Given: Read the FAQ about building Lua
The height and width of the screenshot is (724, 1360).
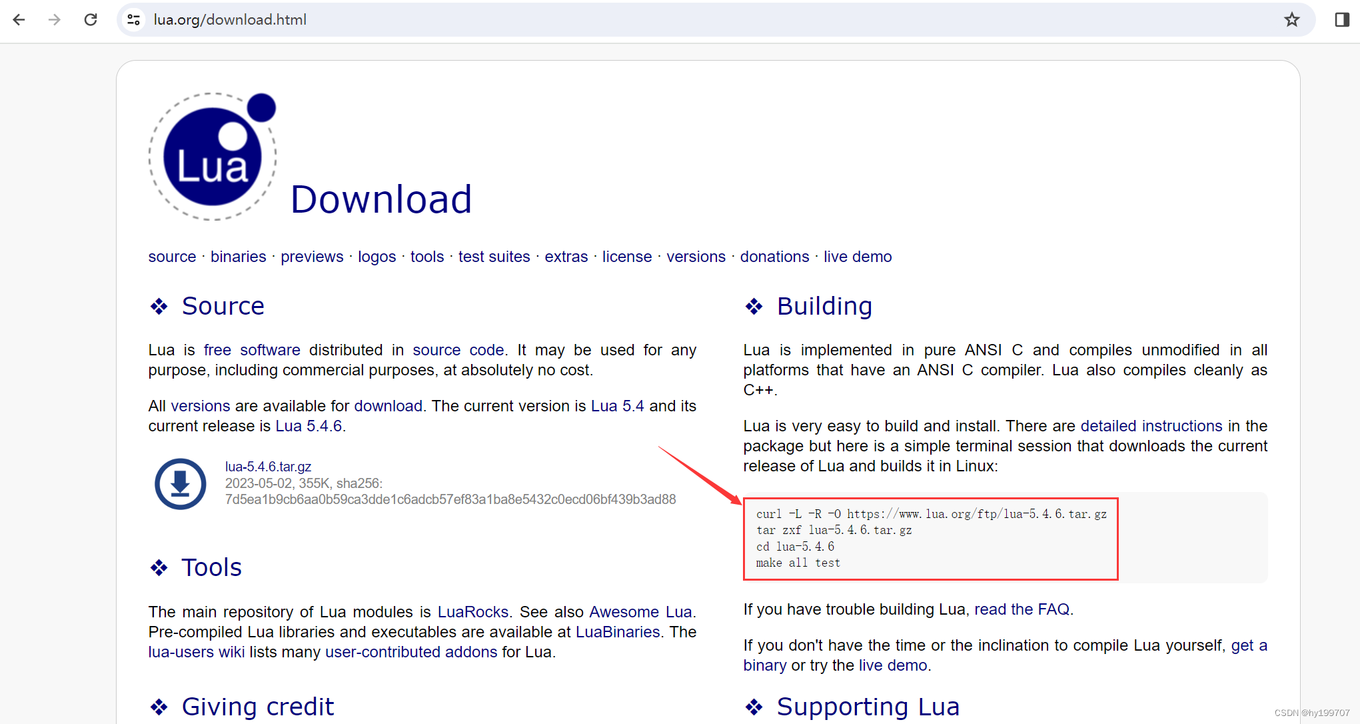Looking at the screenshot, I should (x=1021, y=609).
